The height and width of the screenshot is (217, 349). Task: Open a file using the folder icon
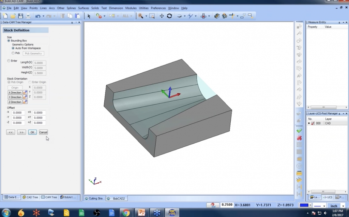13,16
